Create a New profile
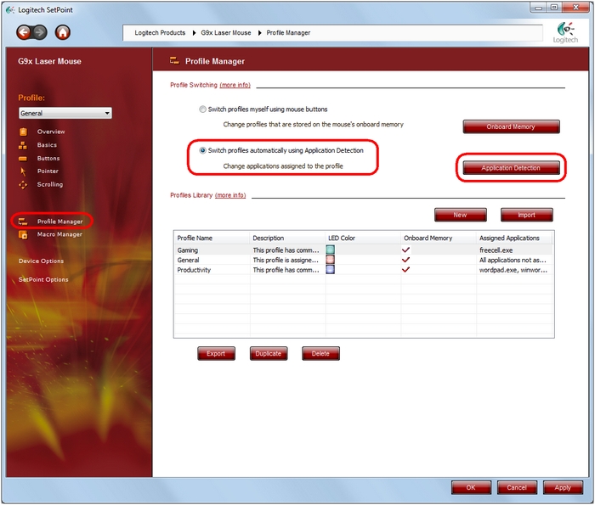The height and width of the screenshot is (505, 595). (x=461, y=215)
